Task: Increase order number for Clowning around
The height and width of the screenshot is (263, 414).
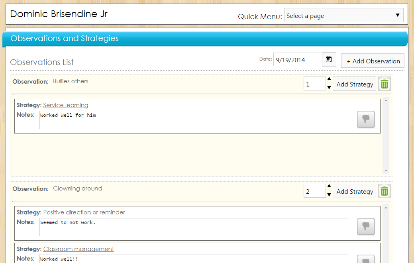Action: [x=329, y=186]
